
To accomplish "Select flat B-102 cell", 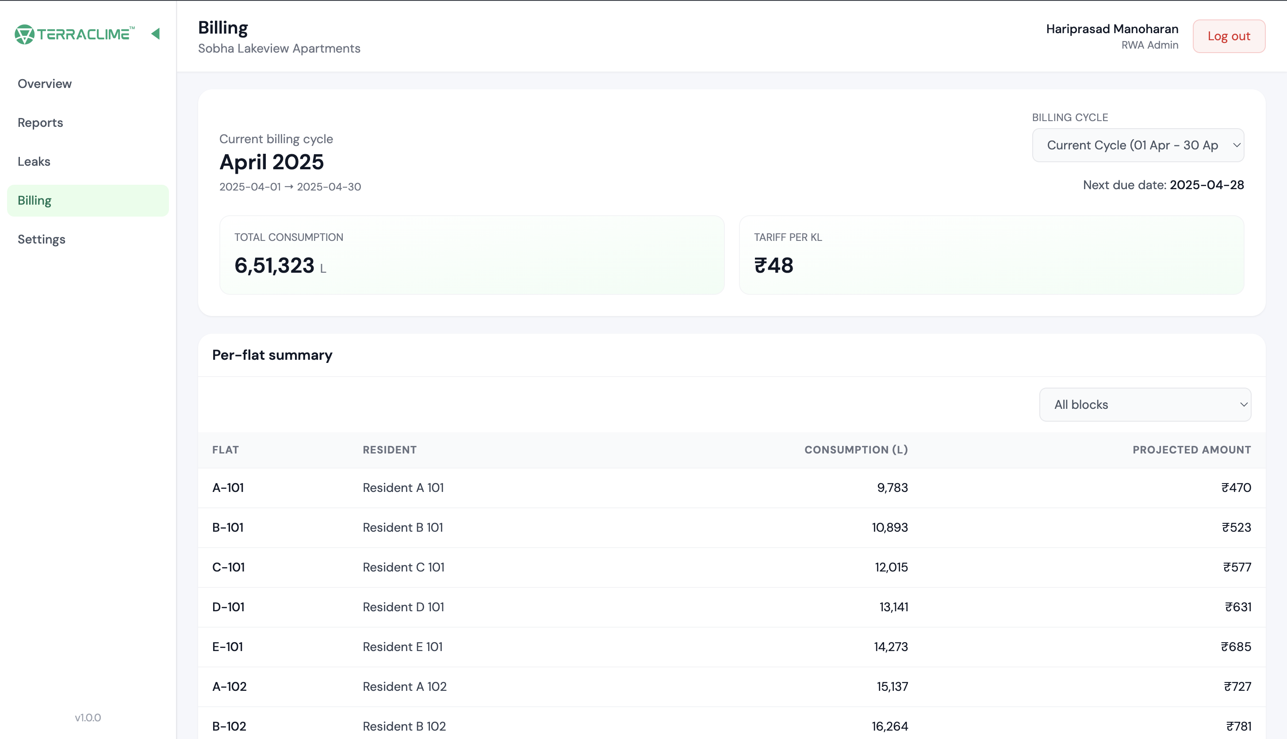I will (229, 726).
